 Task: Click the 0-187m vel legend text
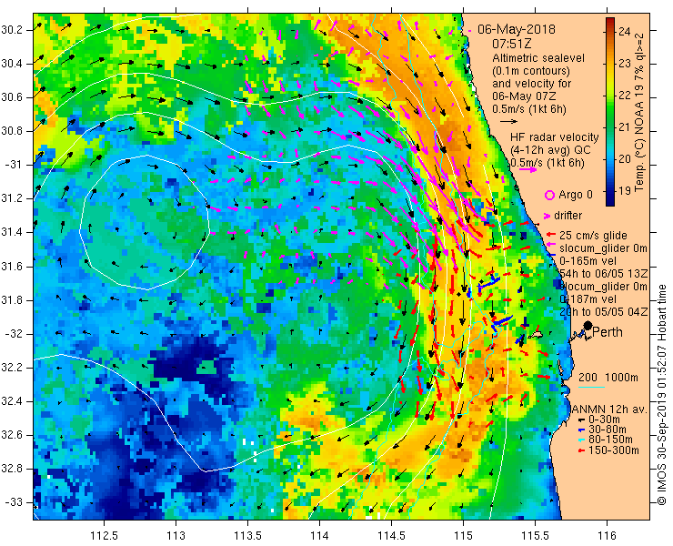588,299
